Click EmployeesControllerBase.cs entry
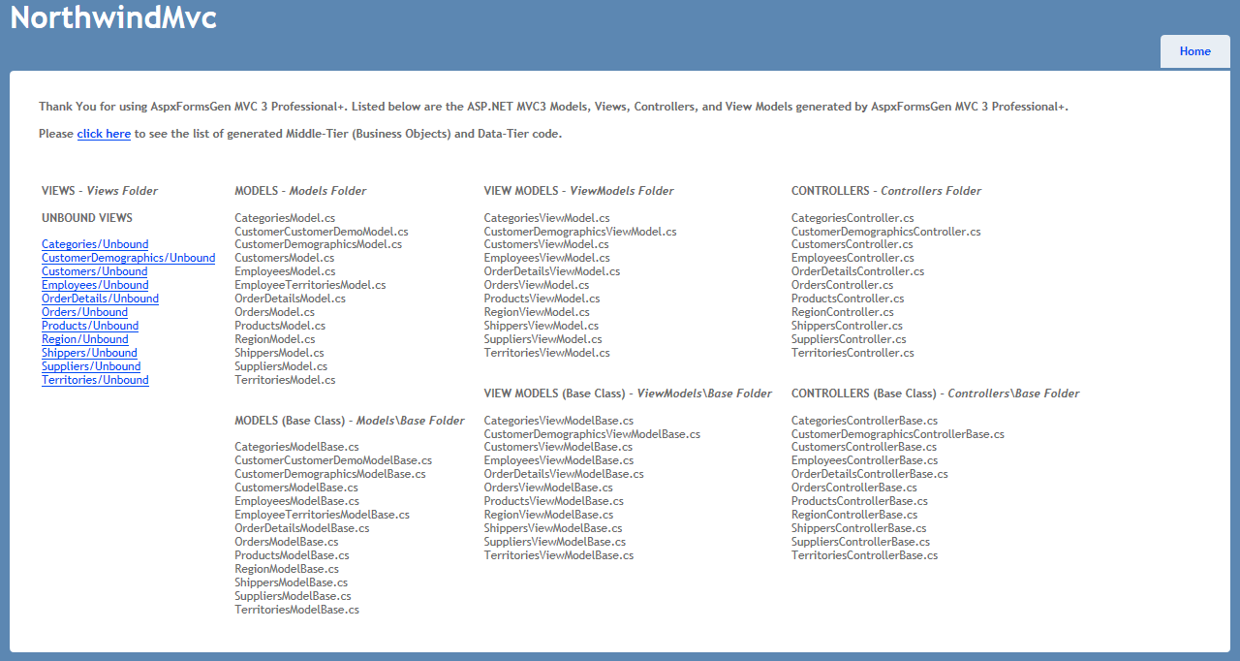The image size is (1240, 661). (x=864, y=460)
